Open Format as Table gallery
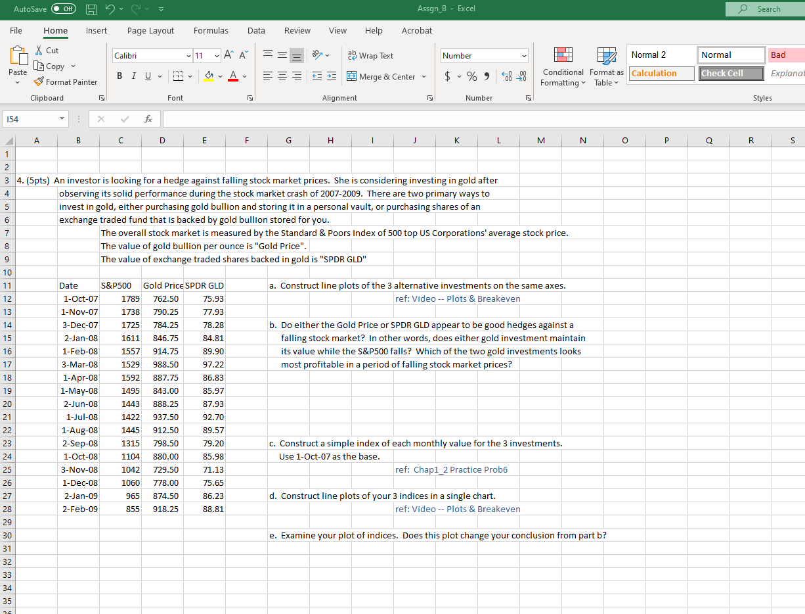This screenshot has height=614, width=805. (x=607, y=66)
